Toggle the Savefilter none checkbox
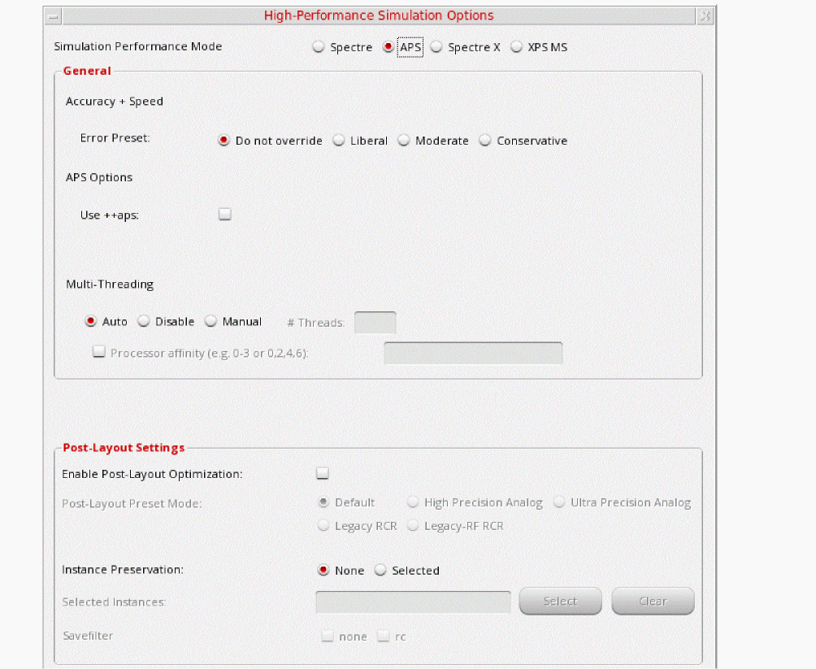Viewport: 816px width, 669px height. (328, 636)
